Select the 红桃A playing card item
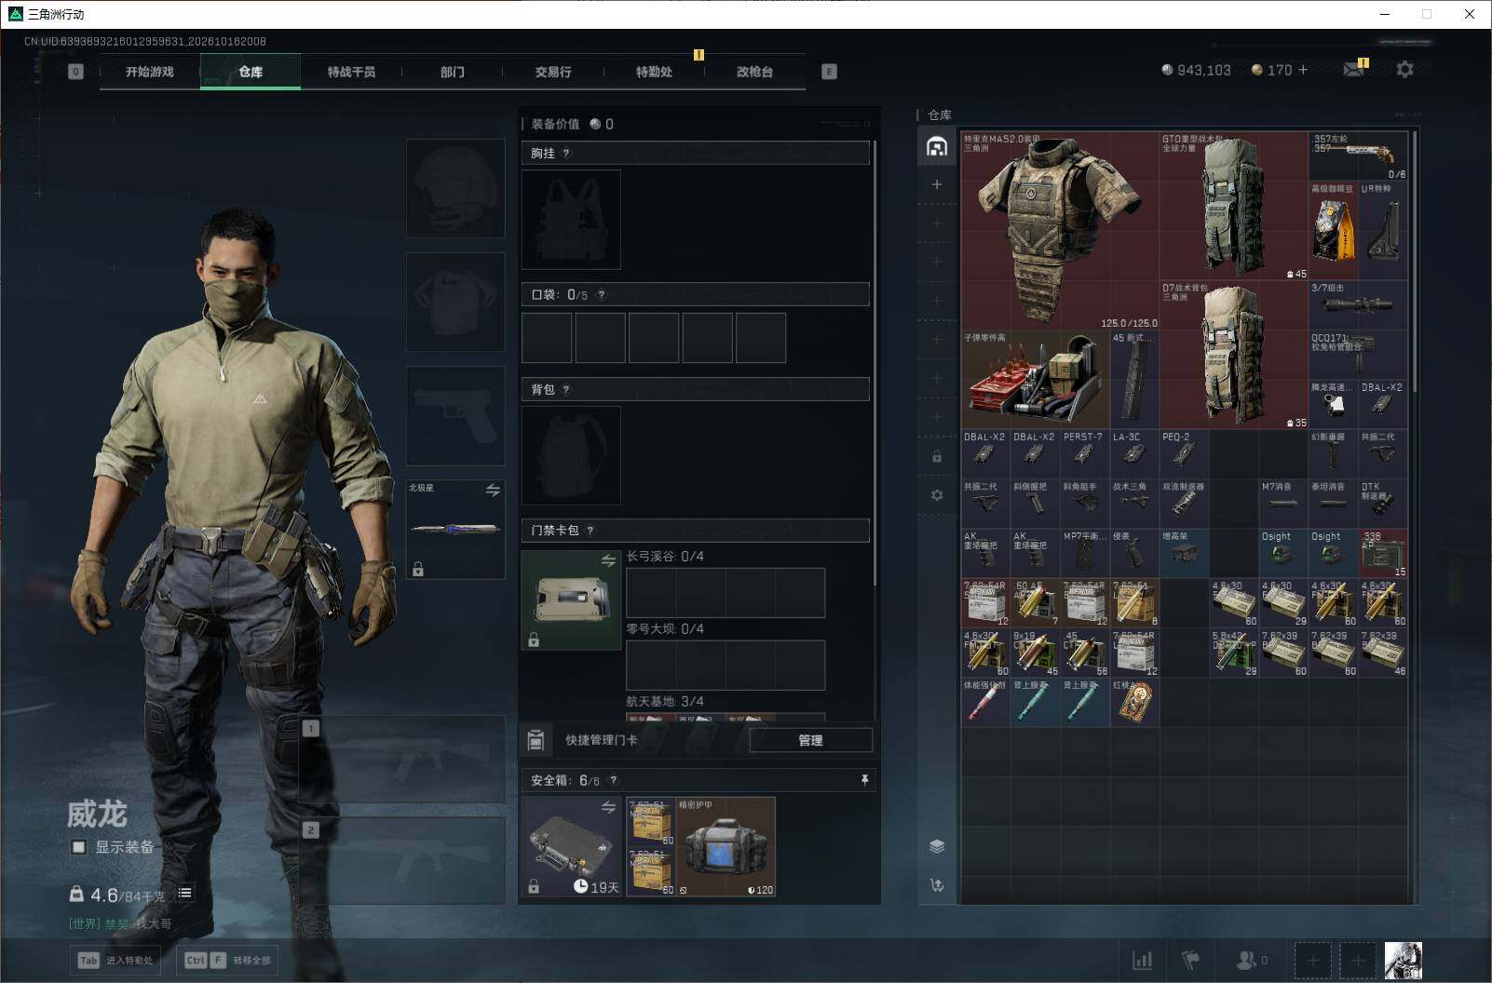 [1134, 702]
